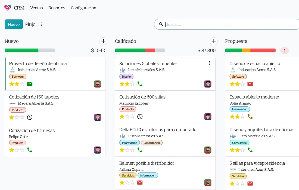Click the Azur logo on 5 sillas para vicepresidencia
Image resolution: width=299 pixels, height=190 pixels.
(x=233, y=170)
